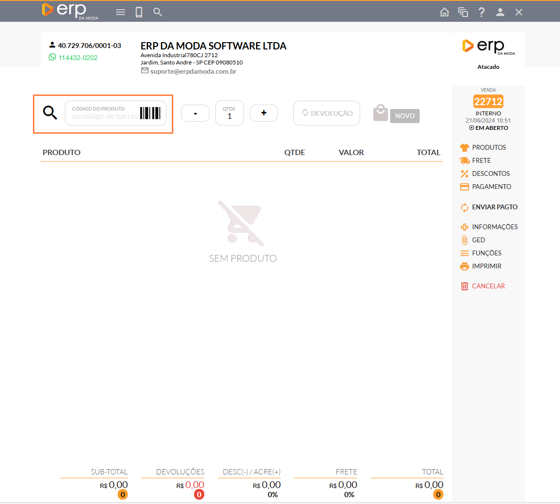The width and height of the screenshot is (560, 504).
Task: Start a new sale with Novo button
Action: (405, 116)
